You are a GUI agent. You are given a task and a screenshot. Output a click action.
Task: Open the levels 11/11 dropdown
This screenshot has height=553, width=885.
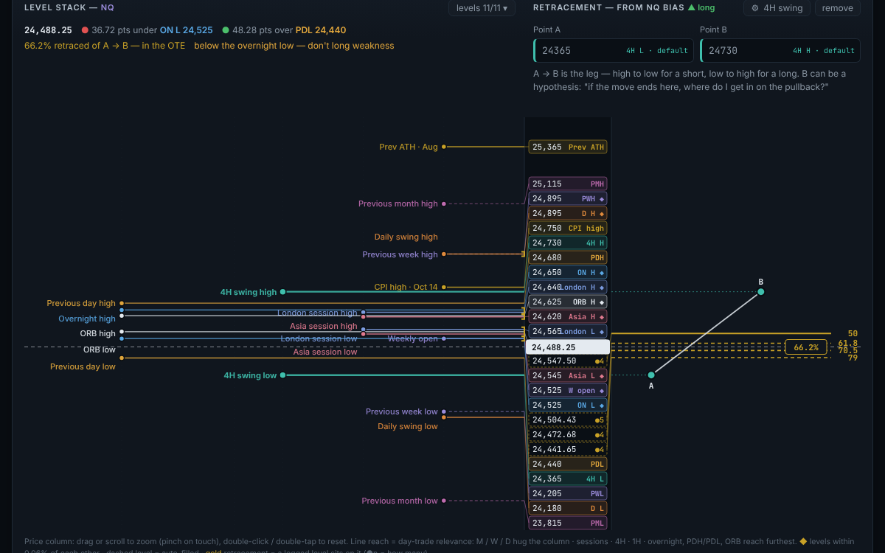pyautogui.click(x=482, y=8)
